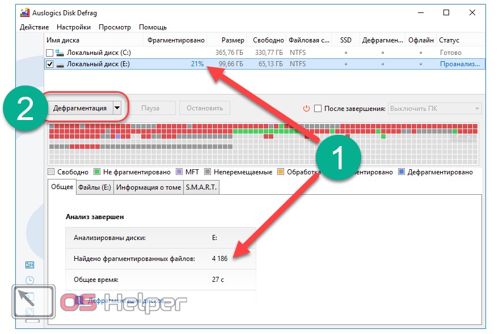Click the Остановить button
The width and height of the screenshot is (503, 334).
click(x=205, y=108)
